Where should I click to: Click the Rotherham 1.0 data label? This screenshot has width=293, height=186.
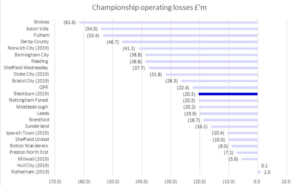[267, 172]
